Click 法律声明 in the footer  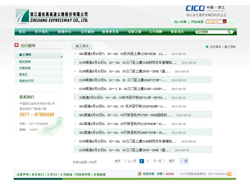tap(23, 174)
